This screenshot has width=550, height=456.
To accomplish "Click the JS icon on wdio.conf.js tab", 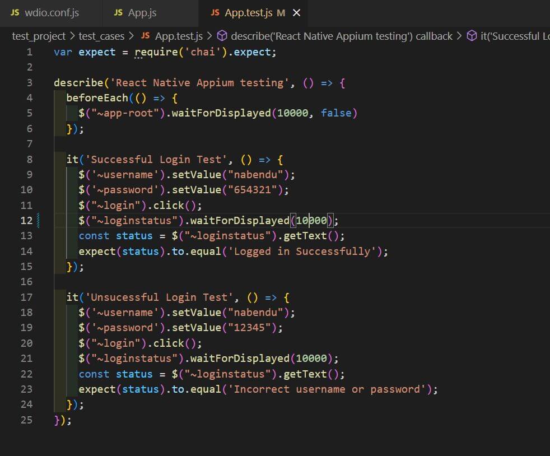I will 15,12.
